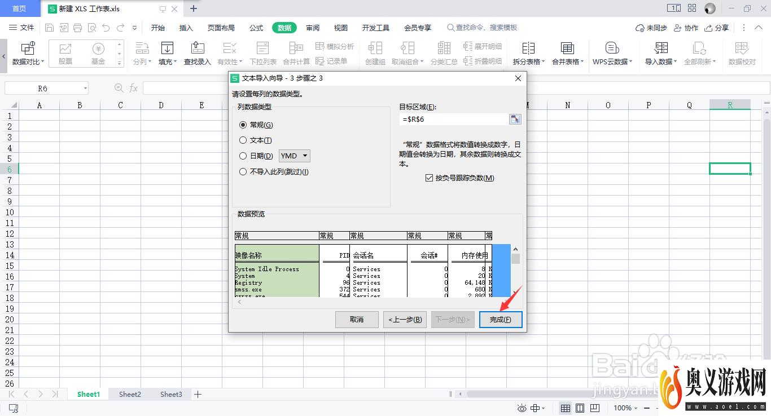Open the 合并表格 tool
Viewport: 771px width, 416px height.
pos(567,54)
